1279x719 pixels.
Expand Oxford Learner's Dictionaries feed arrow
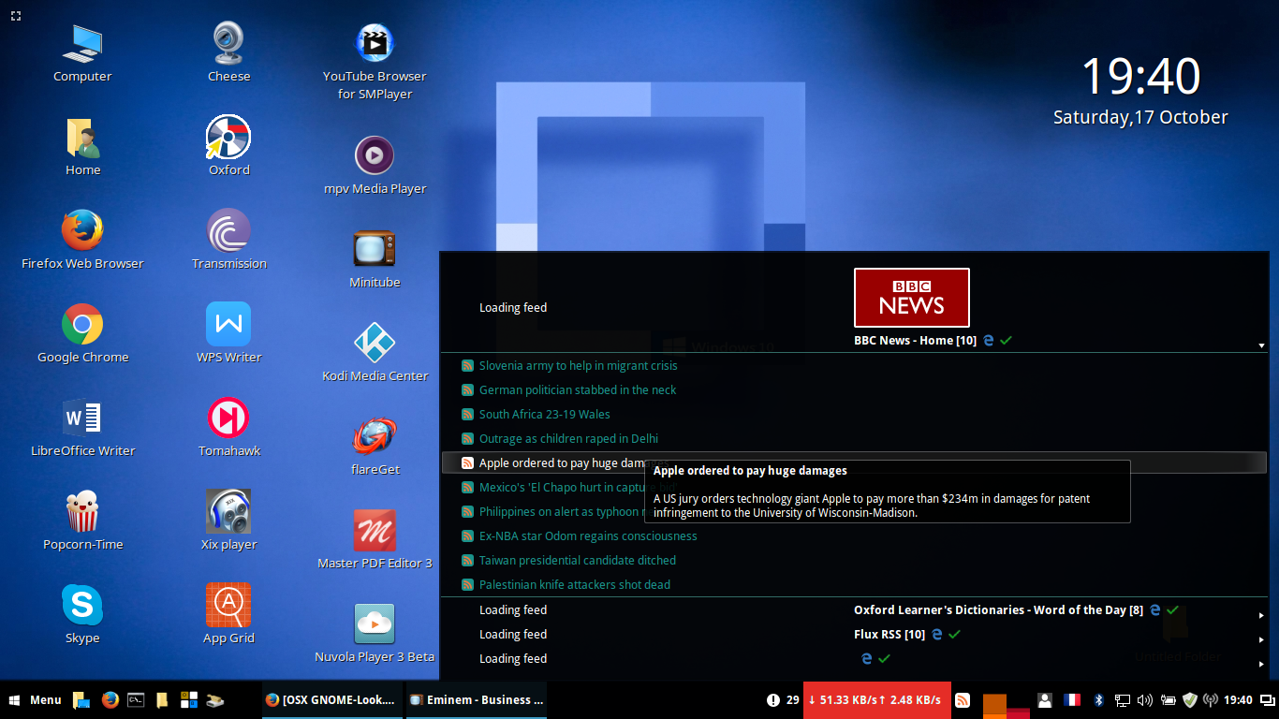pyautogui.click(x=1261, y=616)
